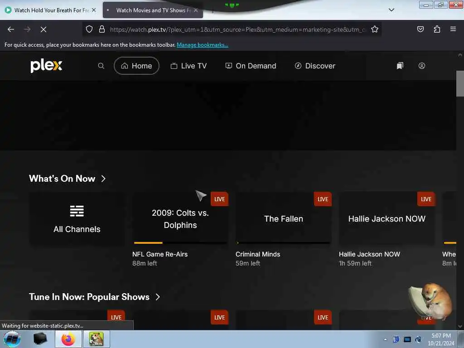The width and height of the screenshot is (464, 348).
Task: Play 2009: Colts vs. Dolphins live tile
Action: point(180,219)
